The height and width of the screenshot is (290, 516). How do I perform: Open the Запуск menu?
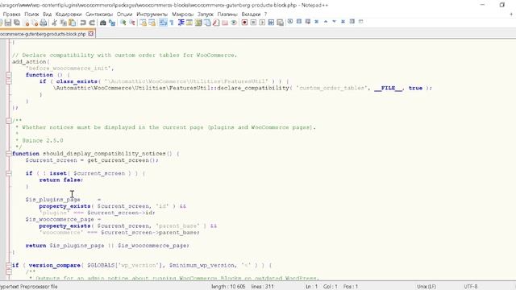206,14
